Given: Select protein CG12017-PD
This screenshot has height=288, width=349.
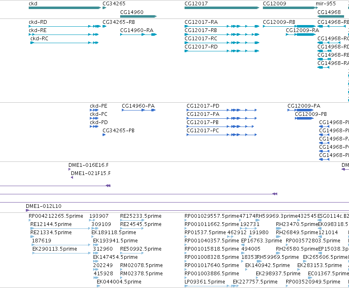Looking at the screenshot, I should point(203,106).
